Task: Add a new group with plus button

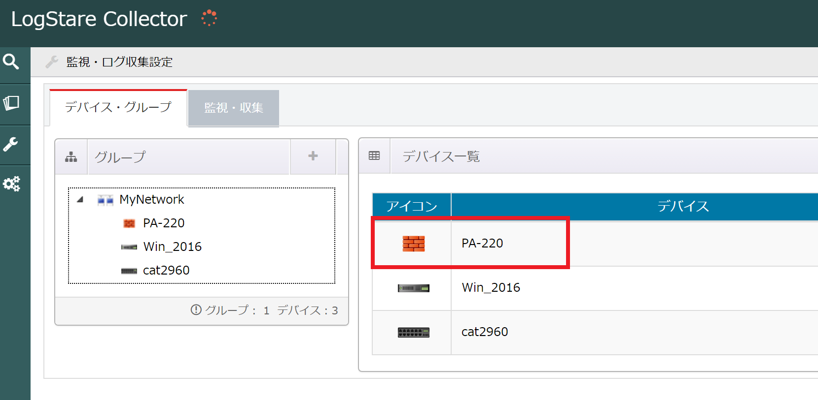Action: click(313, 156)
